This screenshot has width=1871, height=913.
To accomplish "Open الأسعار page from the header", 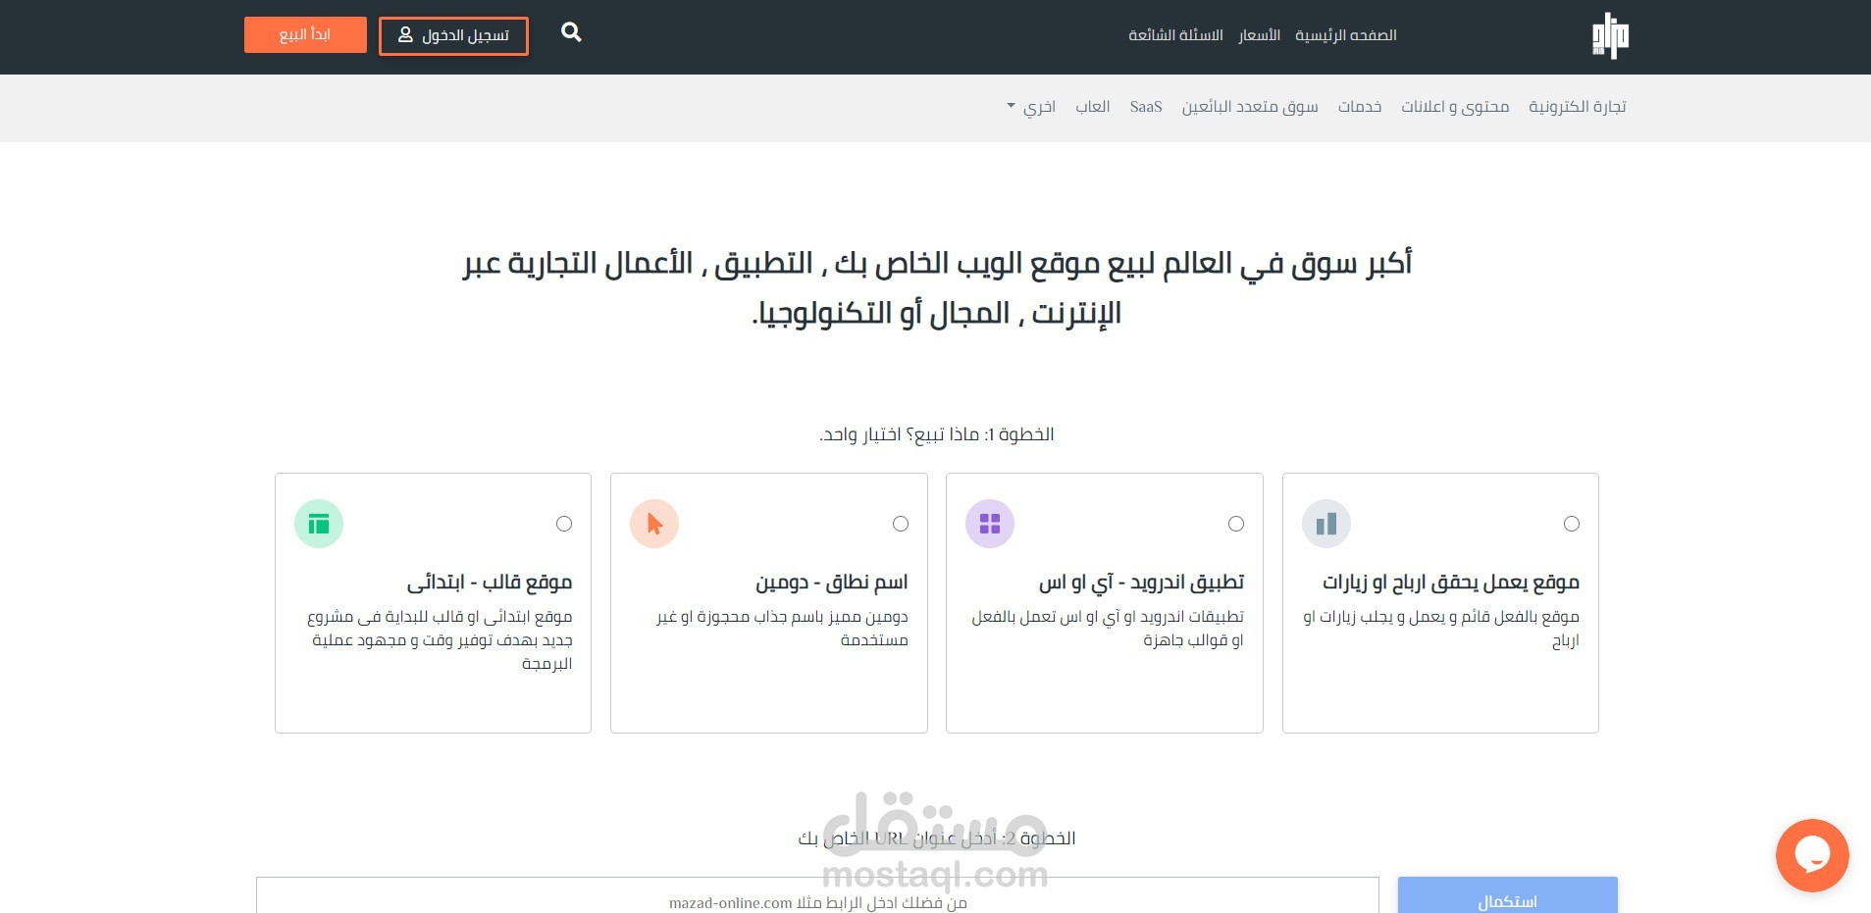I will coord(1259,35).
